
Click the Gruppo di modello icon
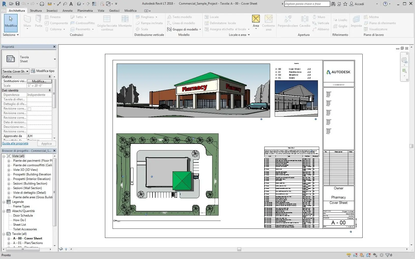pos(169,29)
